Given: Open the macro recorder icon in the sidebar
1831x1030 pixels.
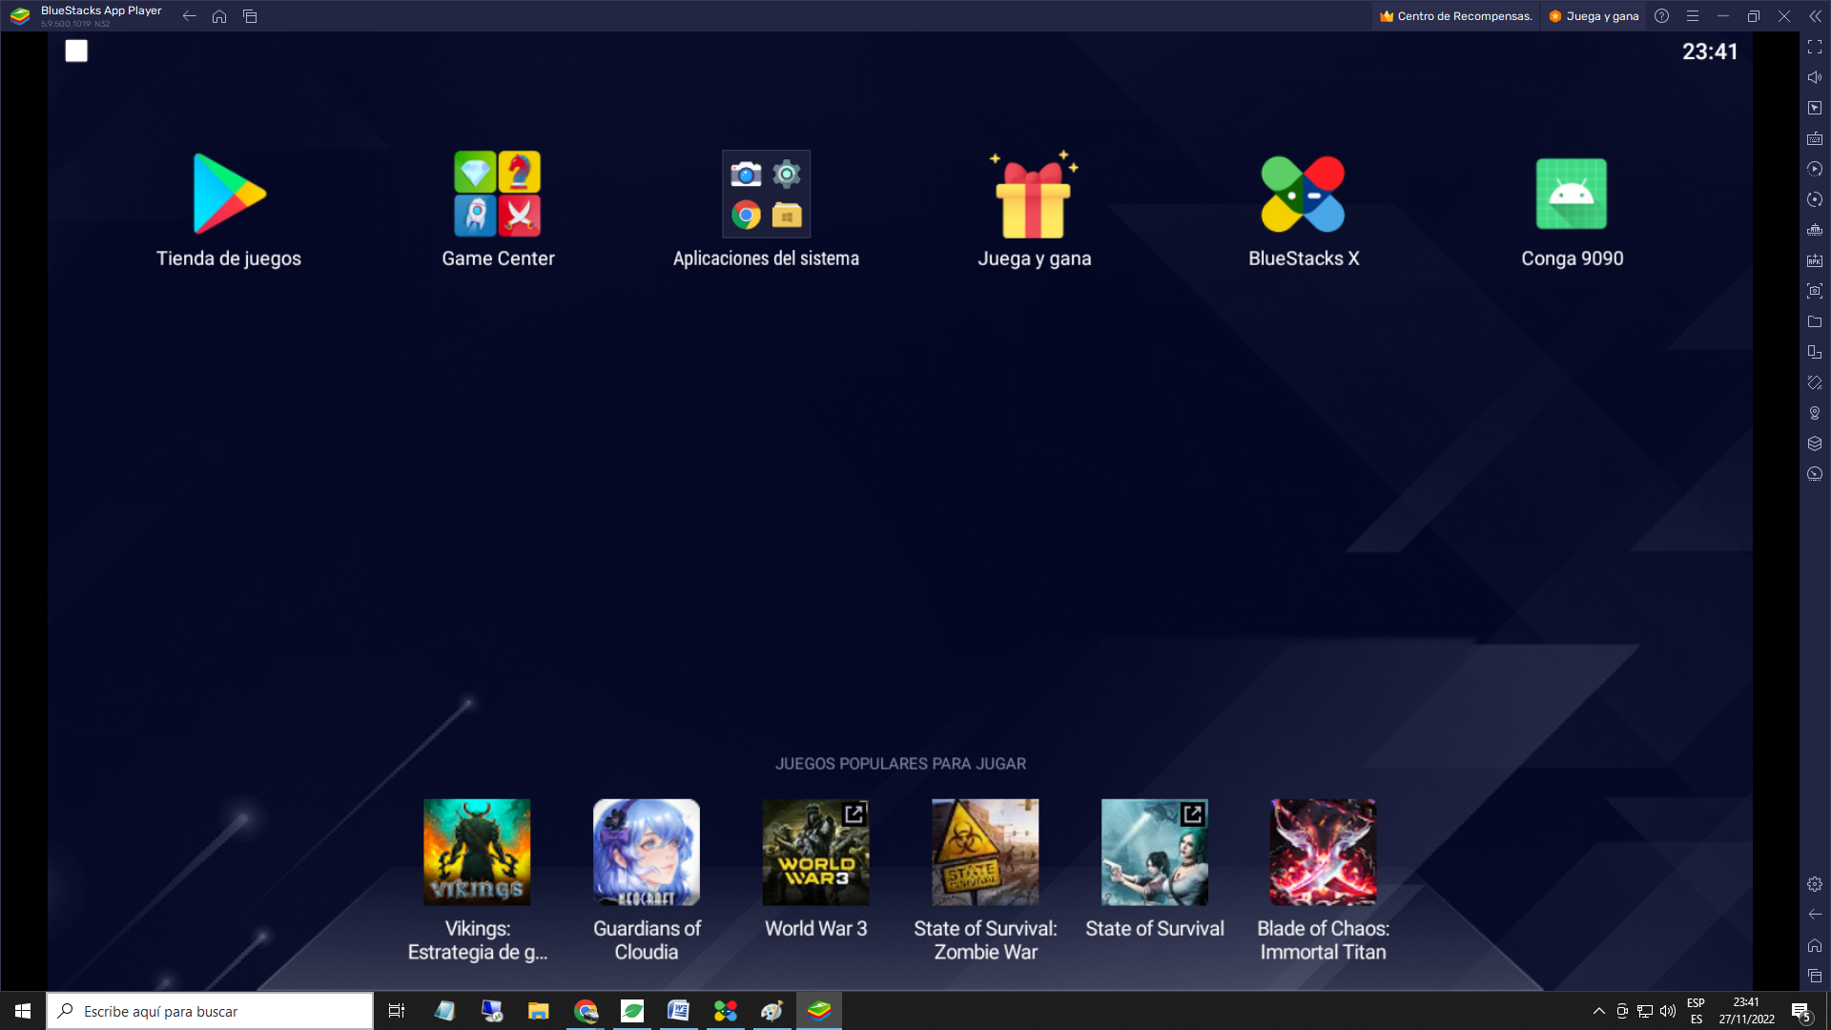Looking at the screenshot, I should pyautogui.click(x=1815, y=169).
